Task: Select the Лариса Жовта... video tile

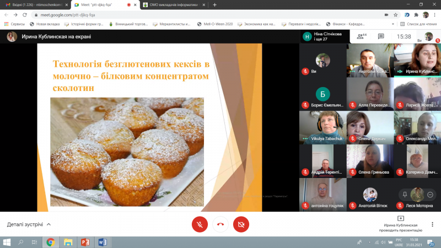Action: click(x=417, y=94)
